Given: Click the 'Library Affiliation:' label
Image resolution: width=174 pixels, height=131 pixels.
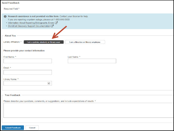Looking at the screenshot, I should click(x=12, y=42).
